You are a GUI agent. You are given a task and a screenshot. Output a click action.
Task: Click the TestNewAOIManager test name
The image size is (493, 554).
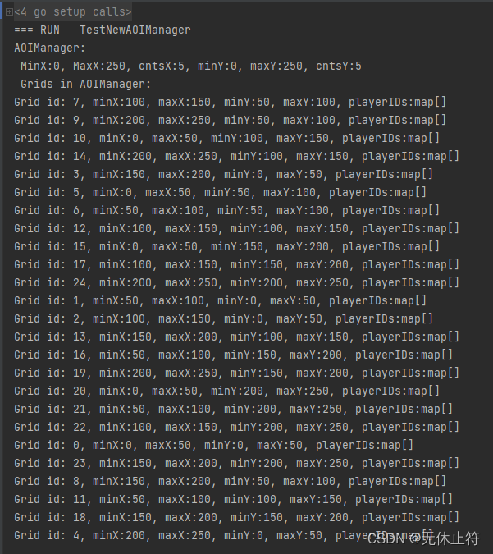coord(135,30)
